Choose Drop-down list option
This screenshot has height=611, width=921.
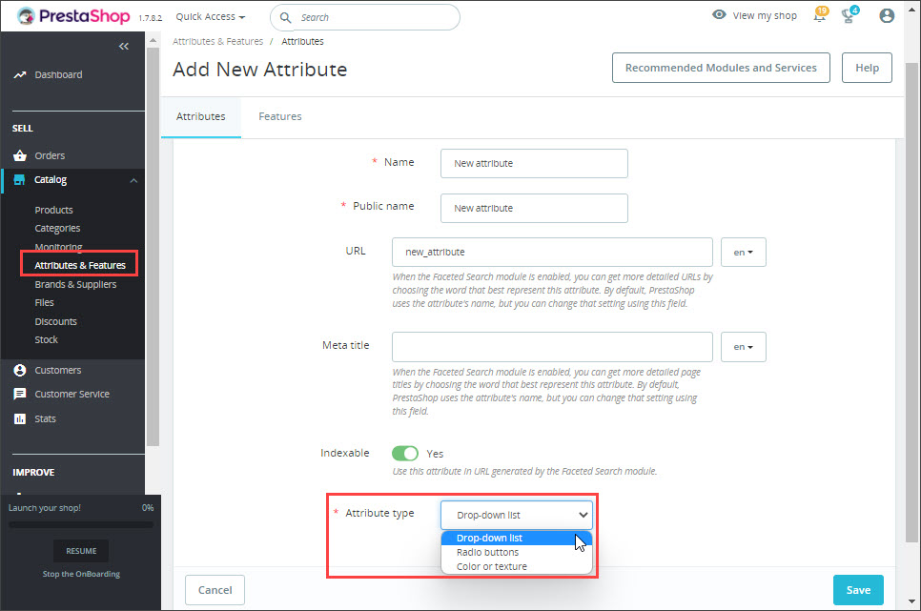pos(517,538)
